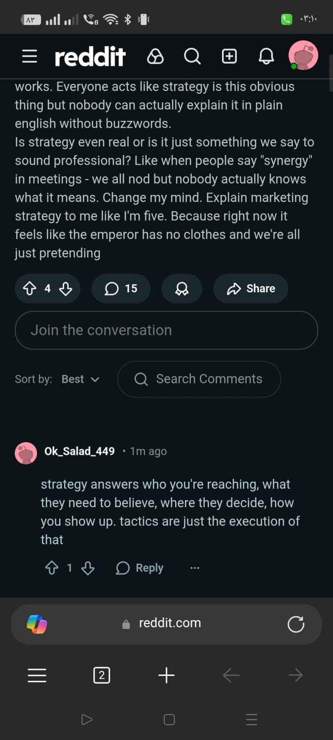333x740 pixels.
Task: Open profile avatar menu
Action: click(303, 55)
